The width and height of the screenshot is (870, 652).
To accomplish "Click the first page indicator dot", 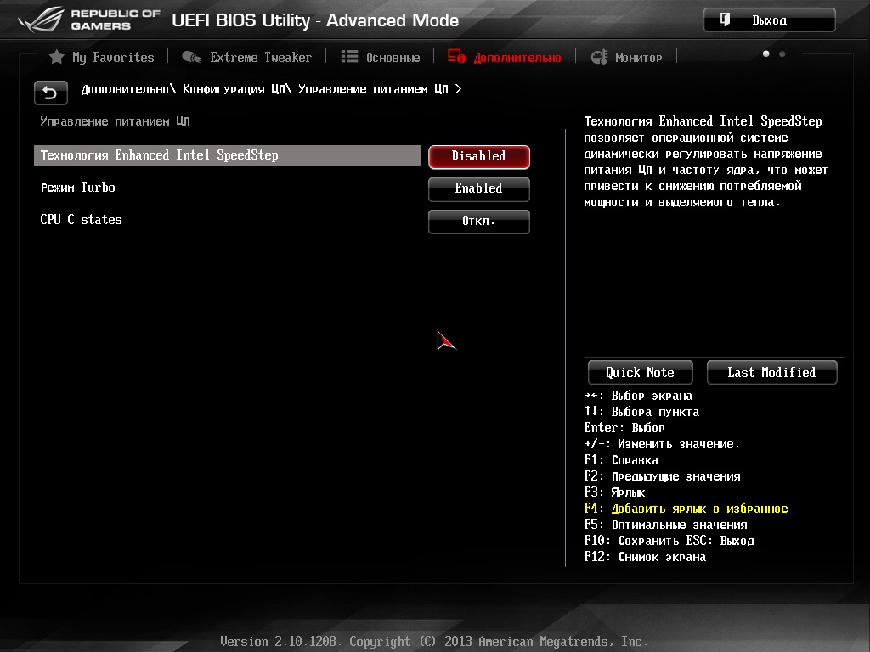I will (766, 53).
